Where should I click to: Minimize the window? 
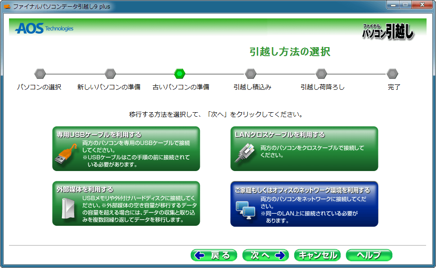click(393, 5)
